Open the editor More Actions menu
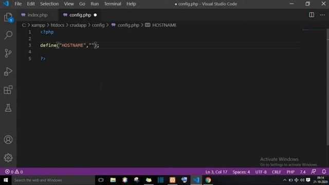 click(322, 15)
